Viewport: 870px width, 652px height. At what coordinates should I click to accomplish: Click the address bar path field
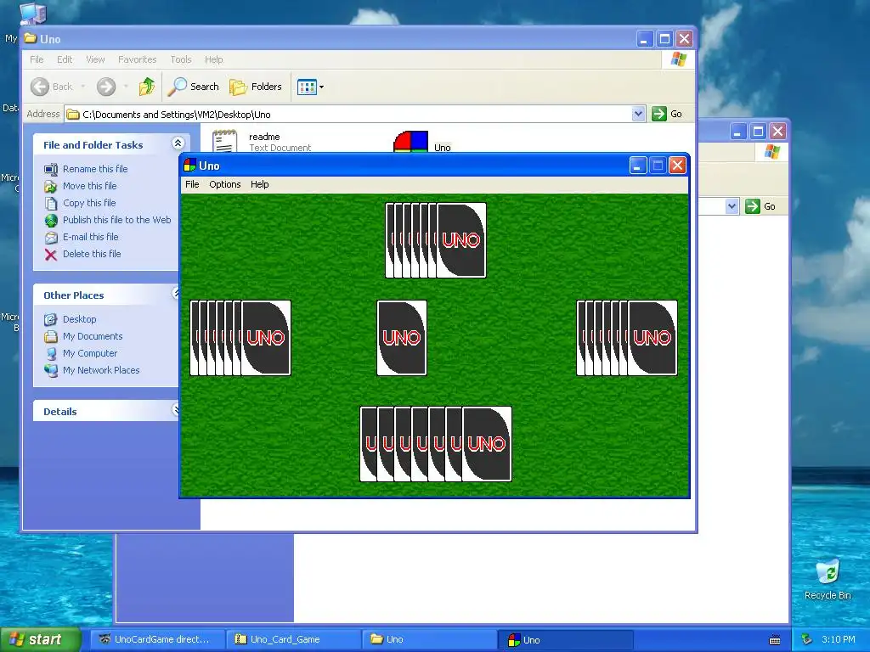(348, 115)
